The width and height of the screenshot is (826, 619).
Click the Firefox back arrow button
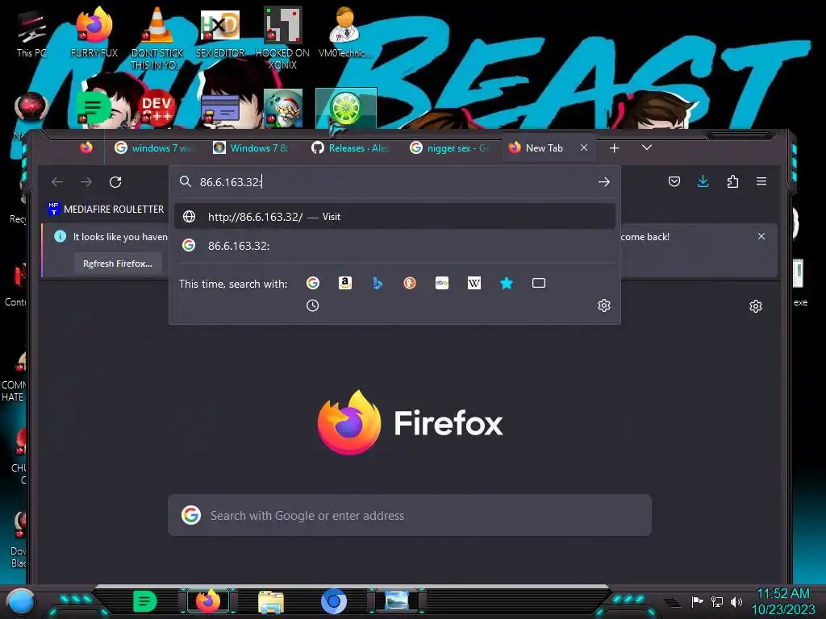(x=57, y=182)
